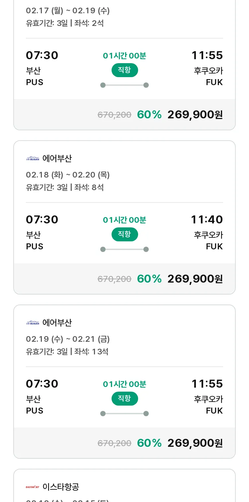Select 269,900원 price on 02.19~02.21 card
This screenshot has width=249, height=502.
coord(195,443)
